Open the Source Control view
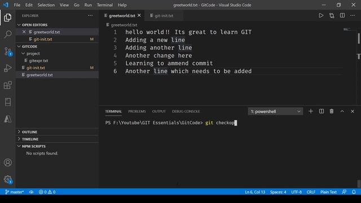361x203 pixels. pyautogui.click(x=8, y=51)
